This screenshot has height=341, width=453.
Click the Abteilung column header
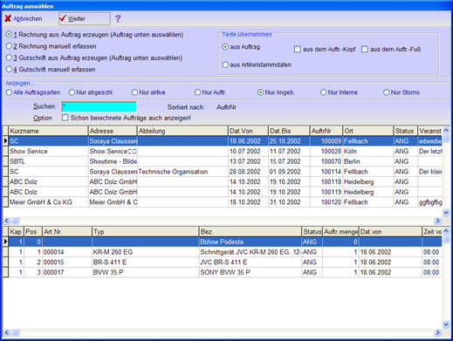pyautogui.click(x=182, y=131)
